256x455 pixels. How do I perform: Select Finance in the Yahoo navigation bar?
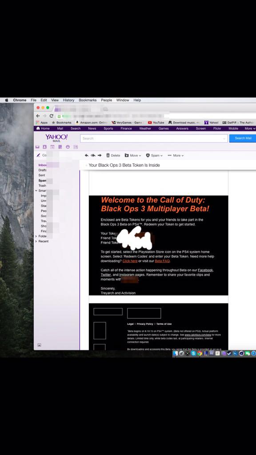[126, 128]
